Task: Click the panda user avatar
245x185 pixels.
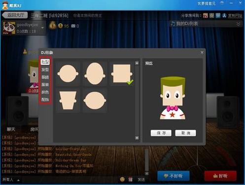Action: [x=9, y=28]
